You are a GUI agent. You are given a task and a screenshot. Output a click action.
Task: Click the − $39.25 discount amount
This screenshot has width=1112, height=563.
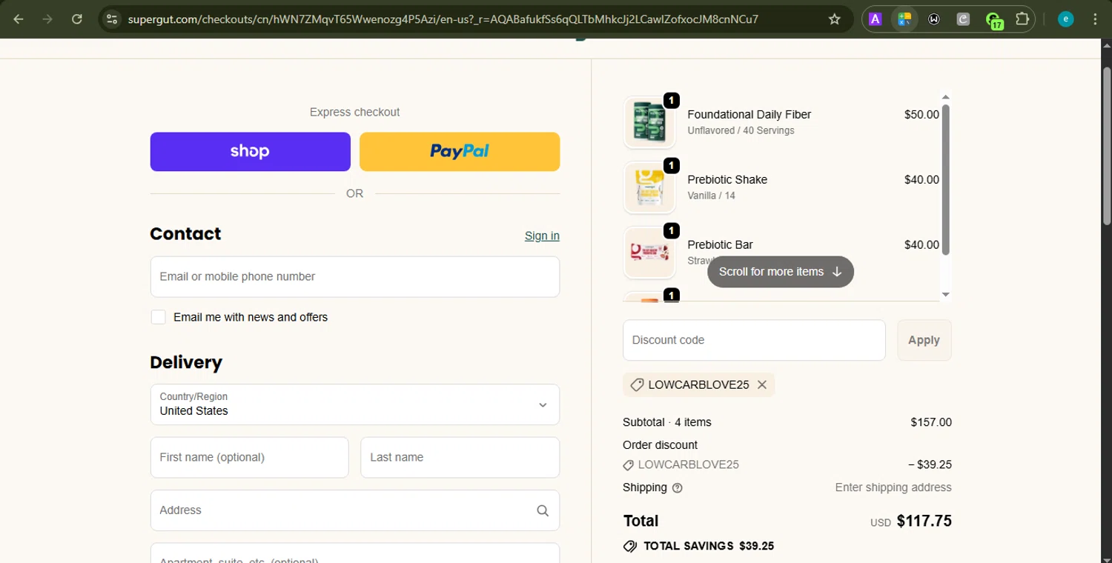point(930,465)
